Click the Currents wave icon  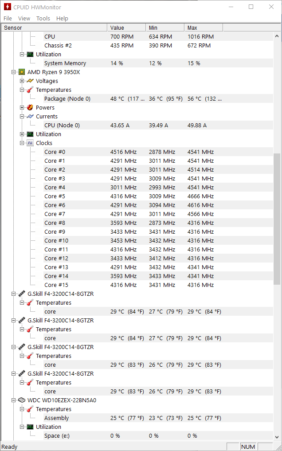[30, 117]
